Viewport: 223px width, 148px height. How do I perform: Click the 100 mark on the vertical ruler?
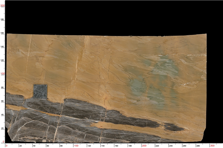coord(3,74)
